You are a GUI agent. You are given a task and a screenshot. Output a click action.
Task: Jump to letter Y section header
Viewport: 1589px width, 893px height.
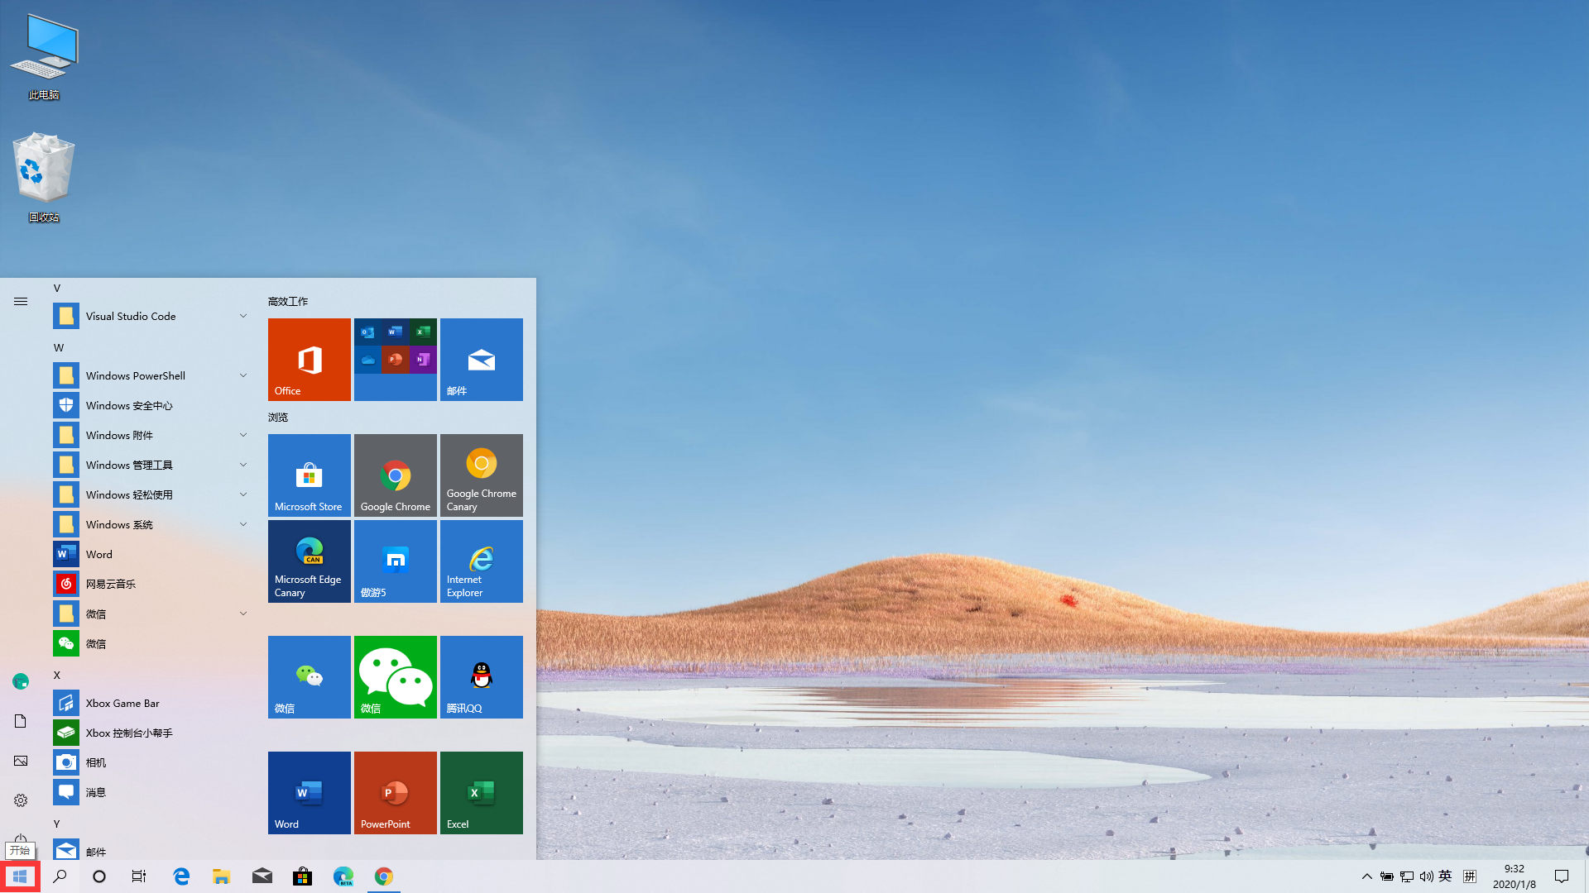pos(57,824)
